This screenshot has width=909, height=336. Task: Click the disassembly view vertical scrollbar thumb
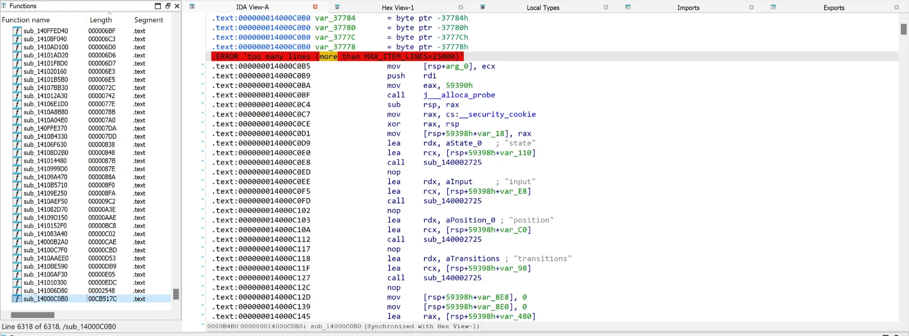tap(904, 29)
